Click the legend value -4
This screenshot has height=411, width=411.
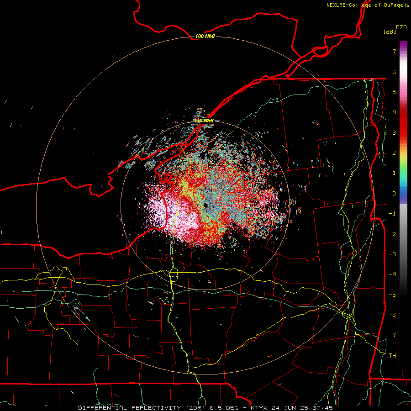pyautogui.click(x=392, y=274)
